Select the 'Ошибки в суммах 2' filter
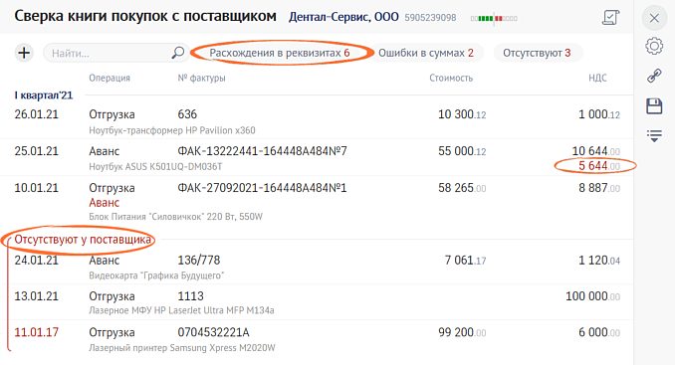This screenshot has width=675, height=365. (x=426, y=53)
